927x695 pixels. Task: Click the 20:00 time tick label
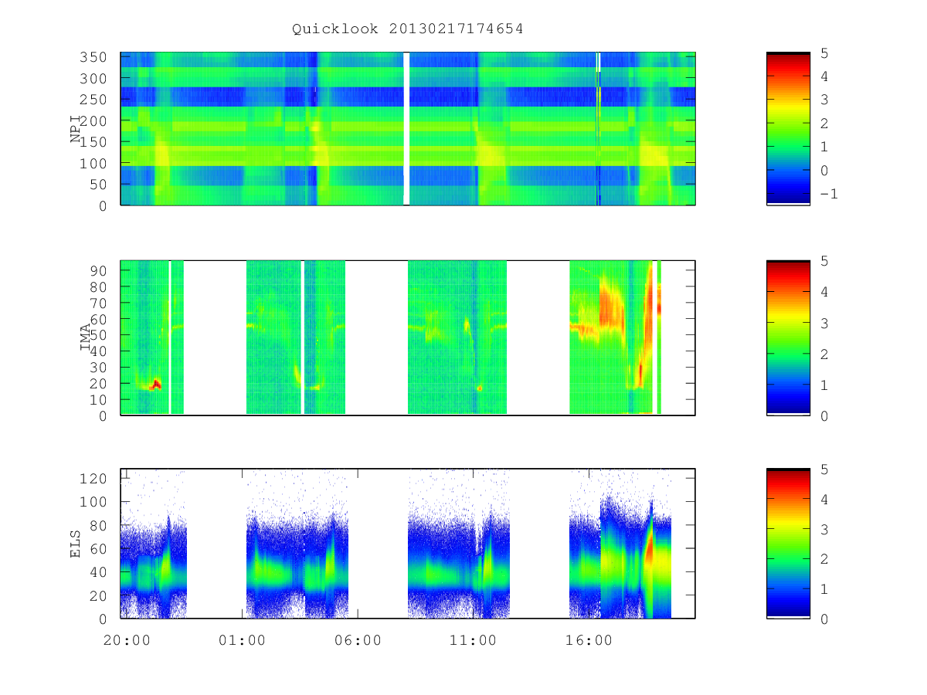[x=126, y=640]
